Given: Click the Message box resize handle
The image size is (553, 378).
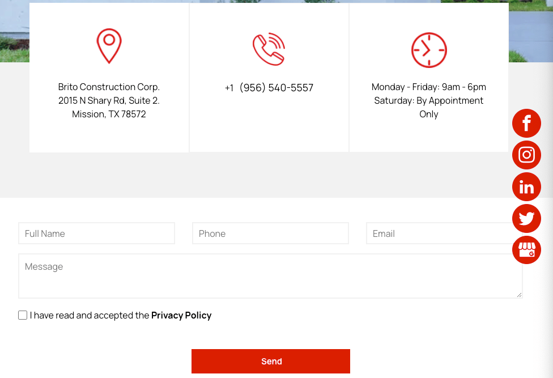Looking at the screenshot, I should pyautogui.click(x=519, y=295).
